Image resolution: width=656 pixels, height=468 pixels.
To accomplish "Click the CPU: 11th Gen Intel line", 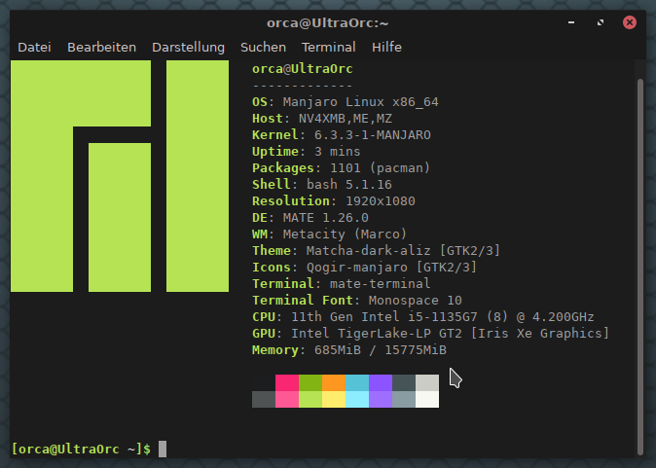I will coord(423,317).
